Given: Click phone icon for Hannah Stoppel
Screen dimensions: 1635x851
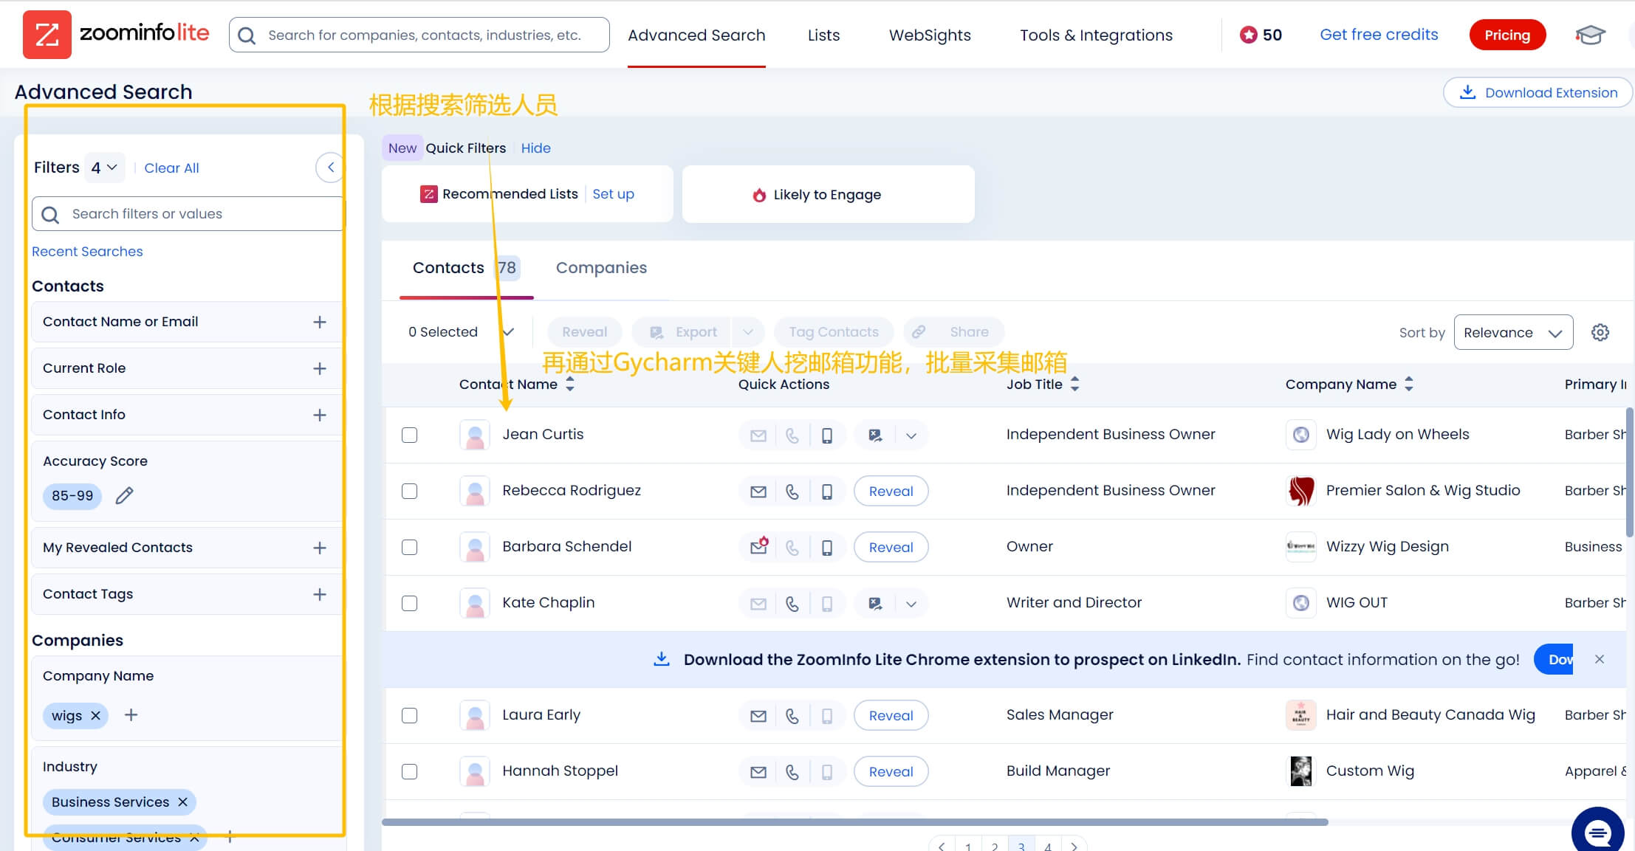Looking at the screenshot, I should [792, 772].
